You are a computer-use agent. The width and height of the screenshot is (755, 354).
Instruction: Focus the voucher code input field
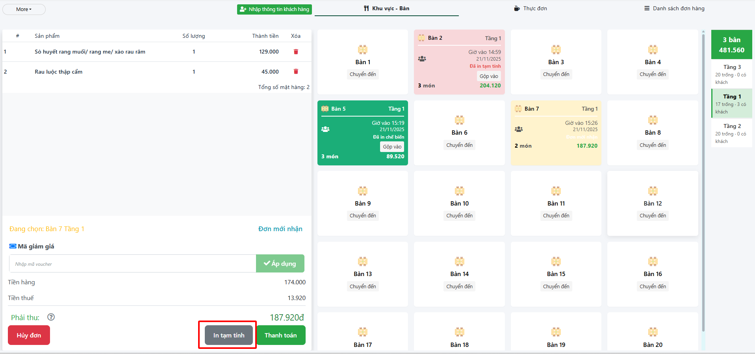pyautogui.click(x=132, y=264)
